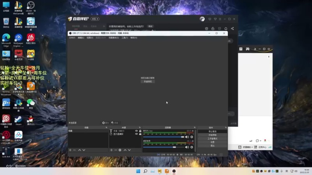Open Windows Start button on taskbar
Screen dimensions: 312x175
tap(138, 171)
